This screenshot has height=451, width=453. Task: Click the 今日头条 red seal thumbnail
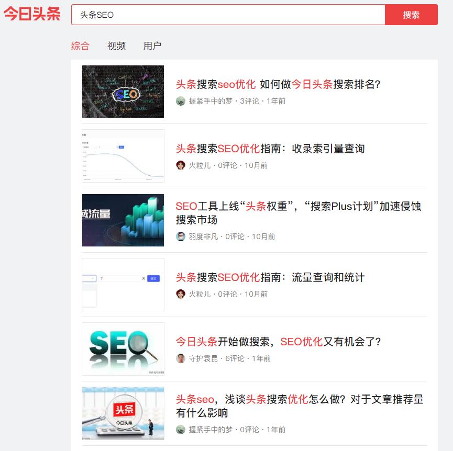point(123,413)
